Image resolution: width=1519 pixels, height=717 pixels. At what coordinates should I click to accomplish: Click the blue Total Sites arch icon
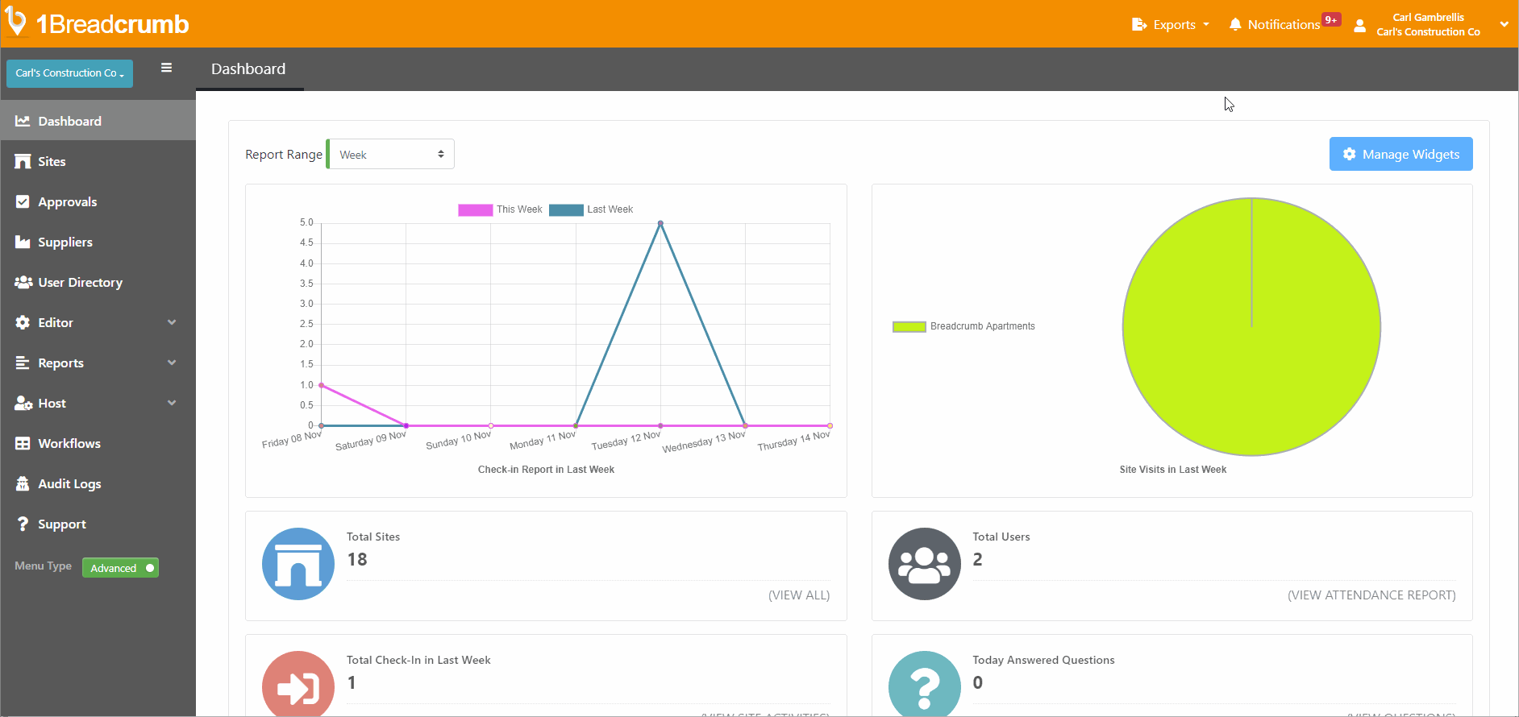coord(298,564)
